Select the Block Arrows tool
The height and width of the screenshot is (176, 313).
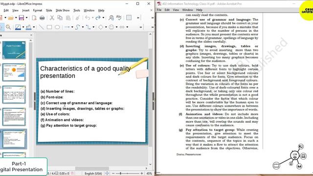122,27
